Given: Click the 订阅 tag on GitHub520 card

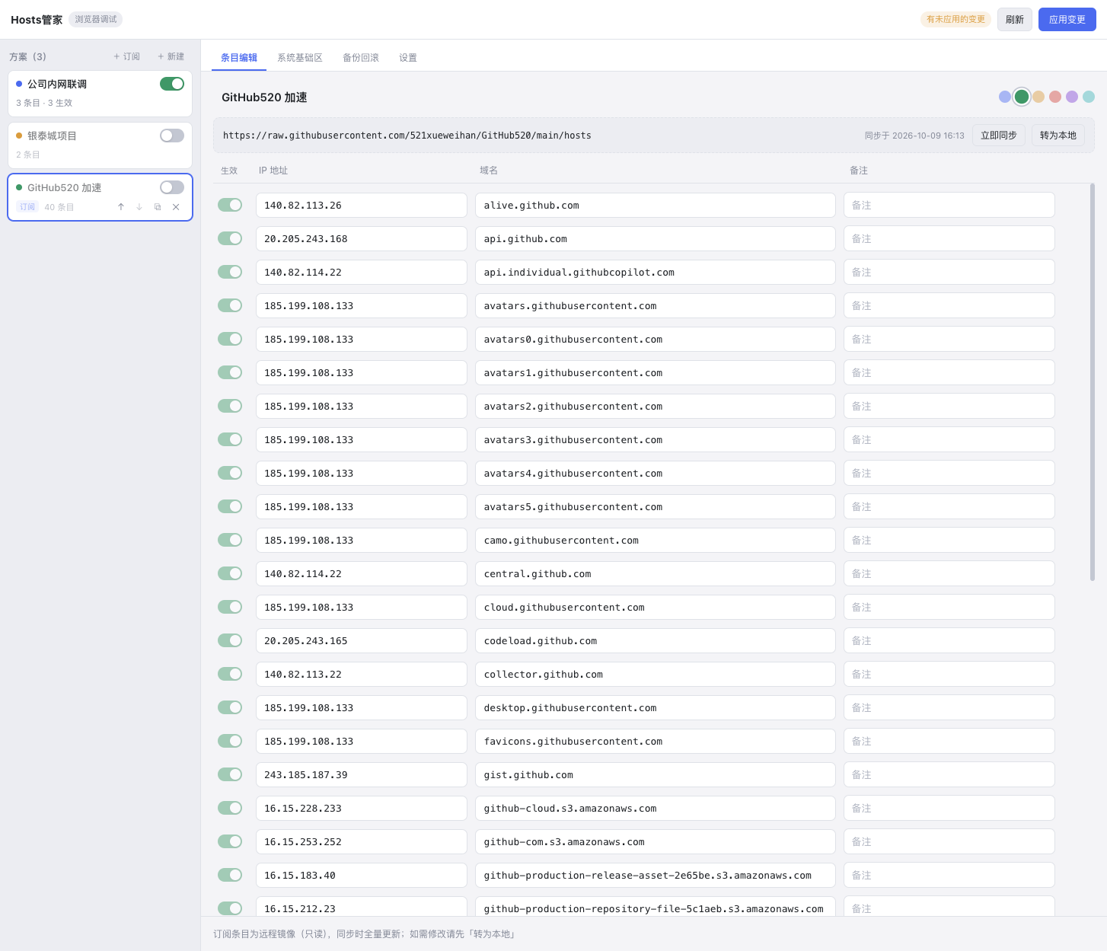Looking at the screenshot, I should tap(27, 207).
